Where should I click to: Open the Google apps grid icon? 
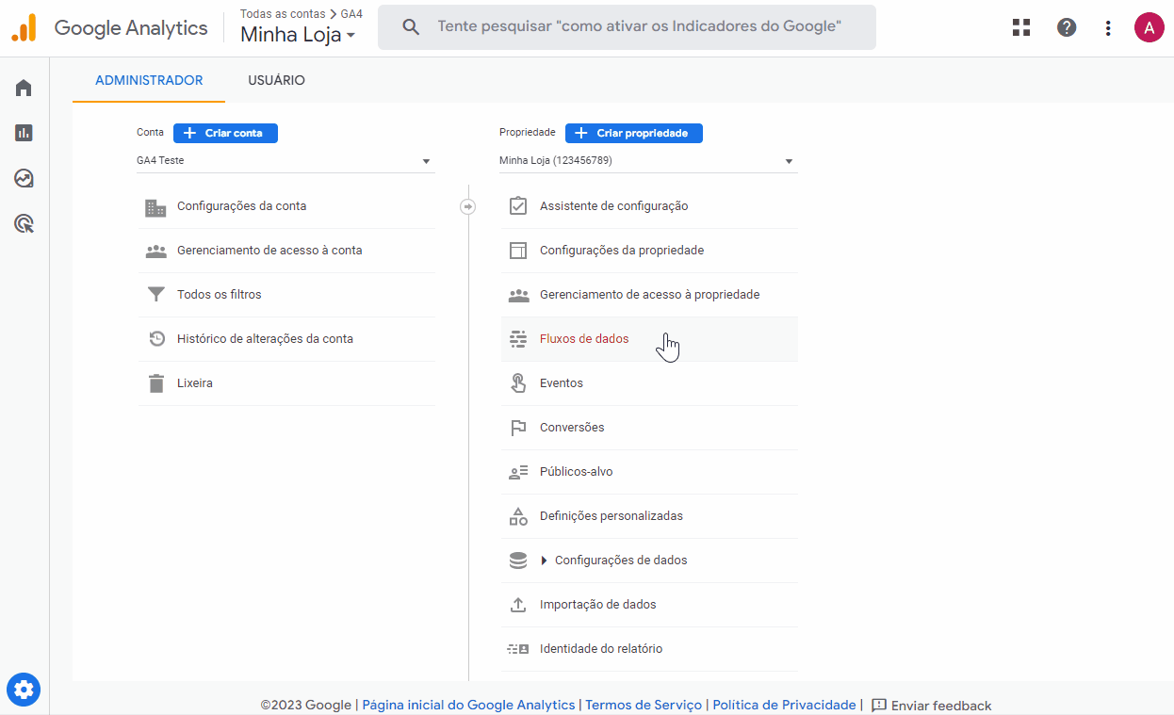tap(1021, 27)
